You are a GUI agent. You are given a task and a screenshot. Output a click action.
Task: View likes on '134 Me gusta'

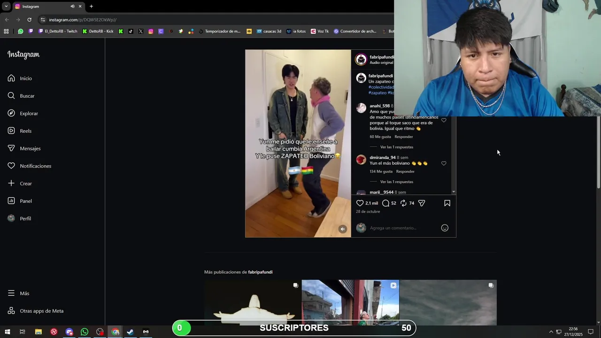click(381, 171)
